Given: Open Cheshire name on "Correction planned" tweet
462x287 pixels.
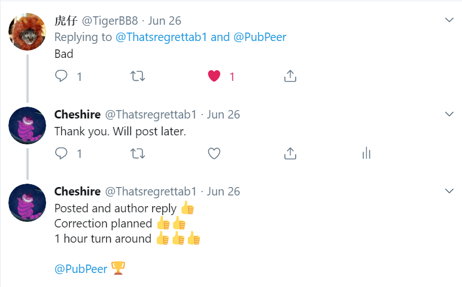Looking at the screenshot, I should [78, 192].
